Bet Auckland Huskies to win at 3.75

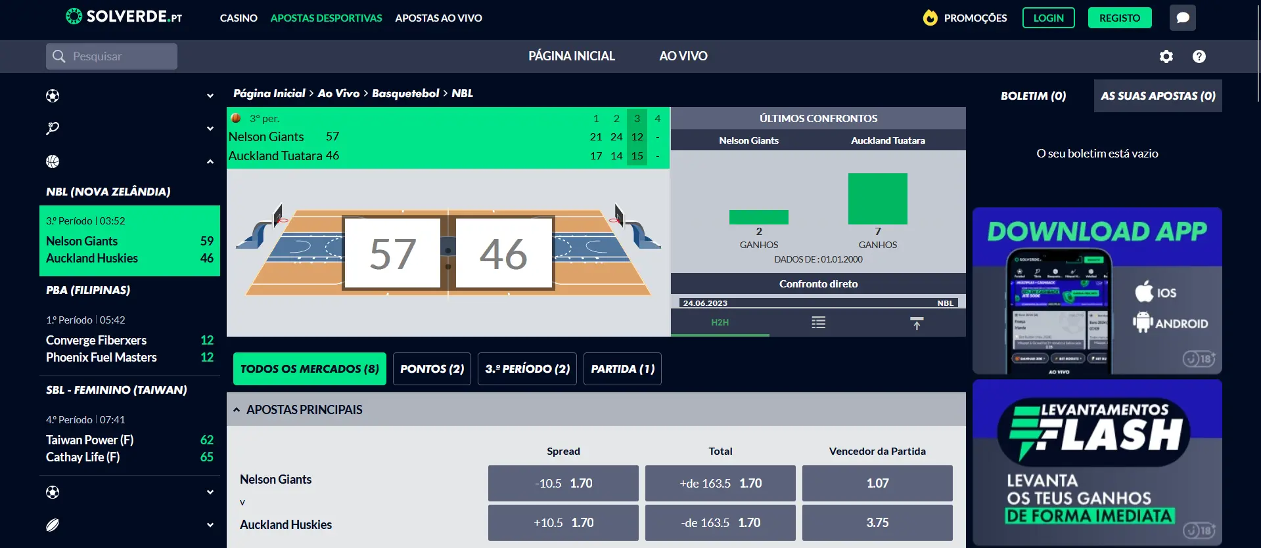(x=877, y=522)
